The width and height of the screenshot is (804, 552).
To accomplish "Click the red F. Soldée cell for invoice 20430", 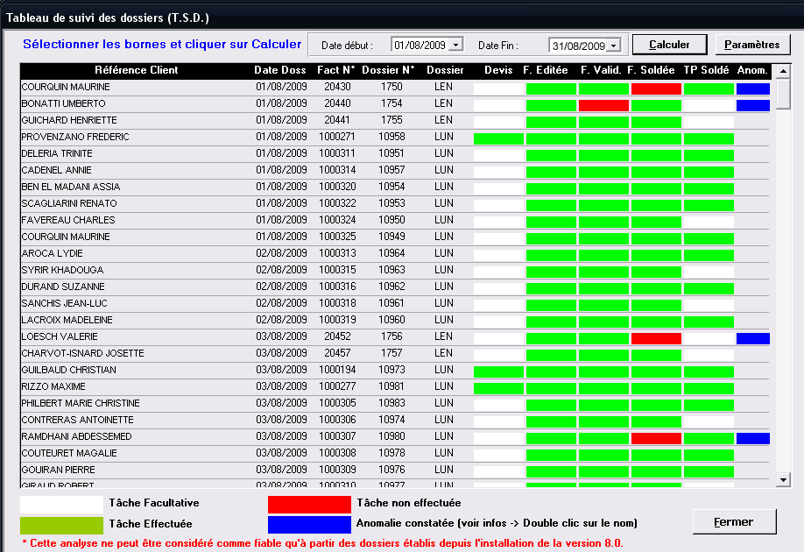I will coord(656,88).
